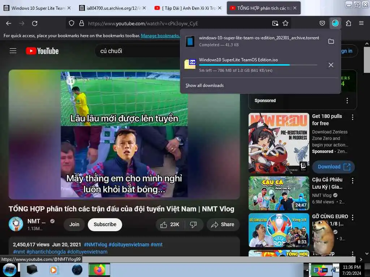370x277 pixels.
Task: Click the horizontal scrollbar right arrow
Action: pos(361,259)
